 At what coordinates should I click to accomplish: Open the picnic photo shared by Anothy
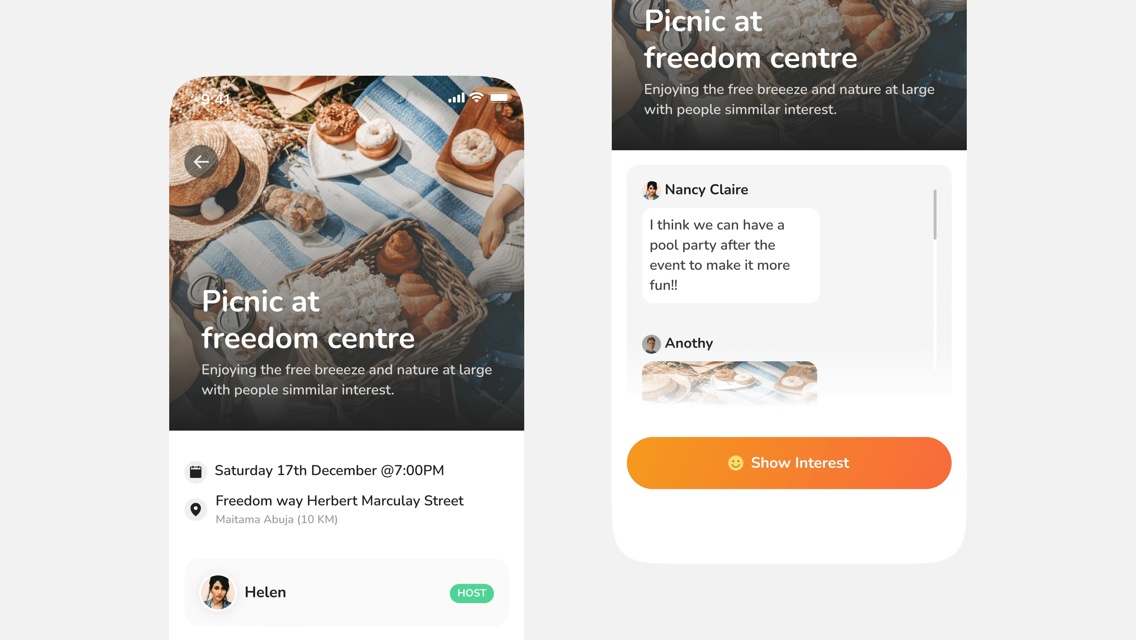[729, 382]
